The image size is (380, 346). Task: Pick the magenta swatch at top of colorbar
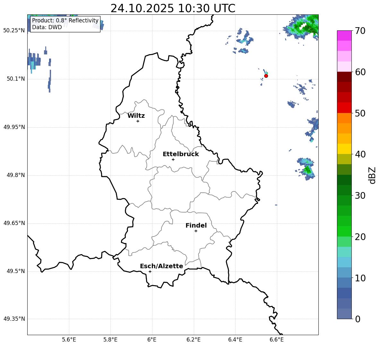[344, 36]
